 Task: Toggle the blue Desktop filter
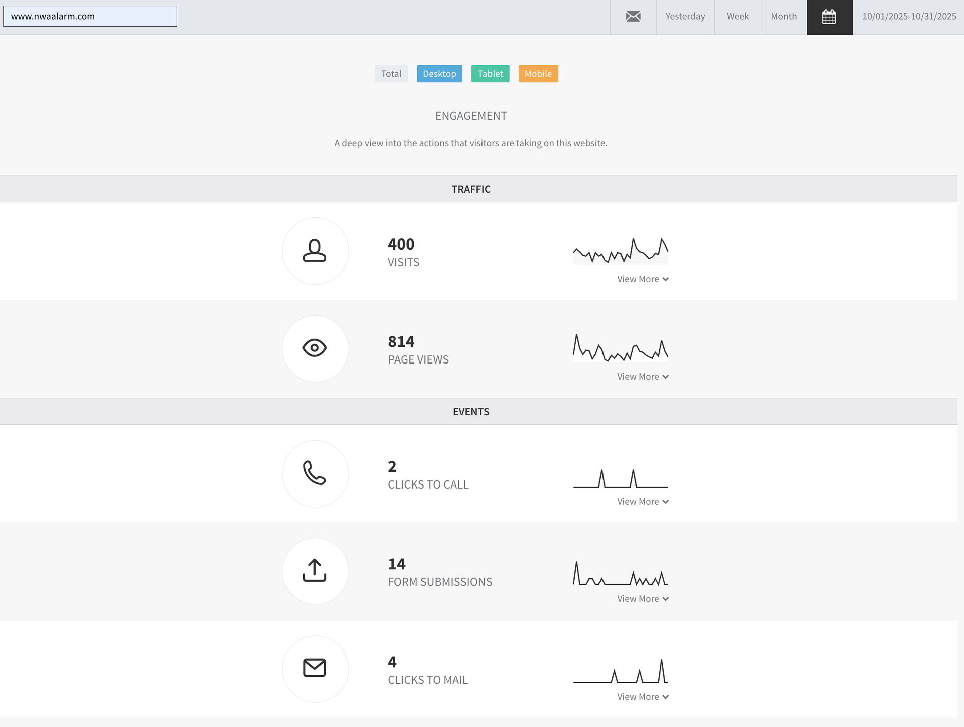[x=439, y=74]
